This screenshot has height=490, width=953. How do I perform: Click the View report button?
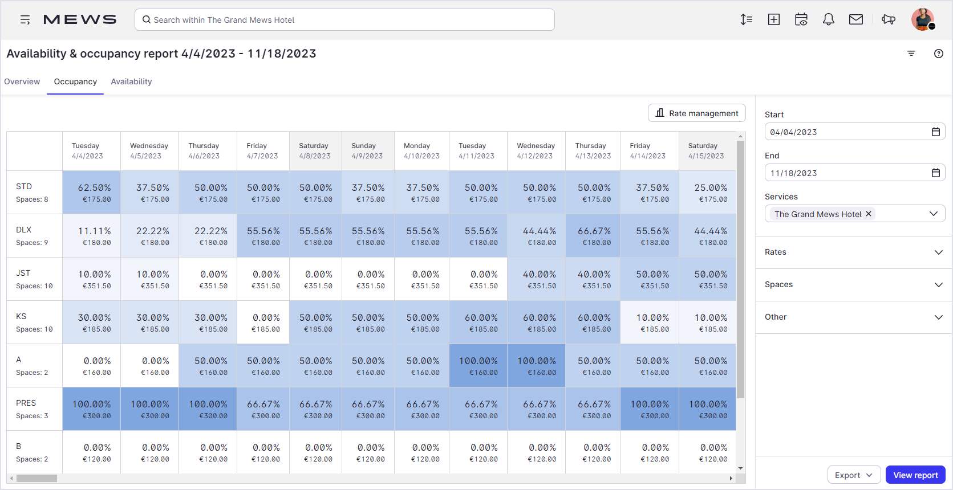click(915, 475)
